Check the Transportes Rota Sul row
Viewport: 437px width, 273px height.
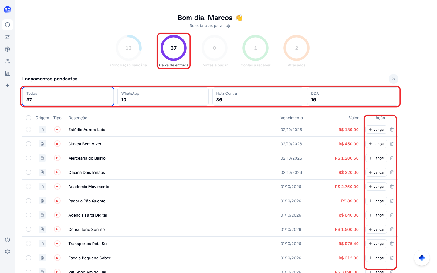[x=29, y=244]
